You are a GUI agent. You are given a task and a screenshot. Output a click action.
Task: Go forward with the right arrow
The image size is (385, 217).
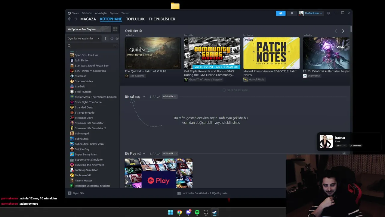click(x=76, y=19)
